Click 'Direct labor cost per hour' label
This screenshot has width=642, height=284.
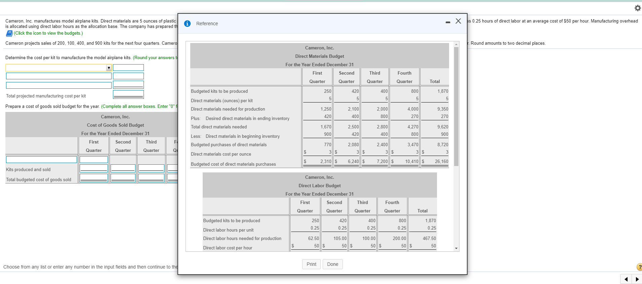click(x=228, y=248)
